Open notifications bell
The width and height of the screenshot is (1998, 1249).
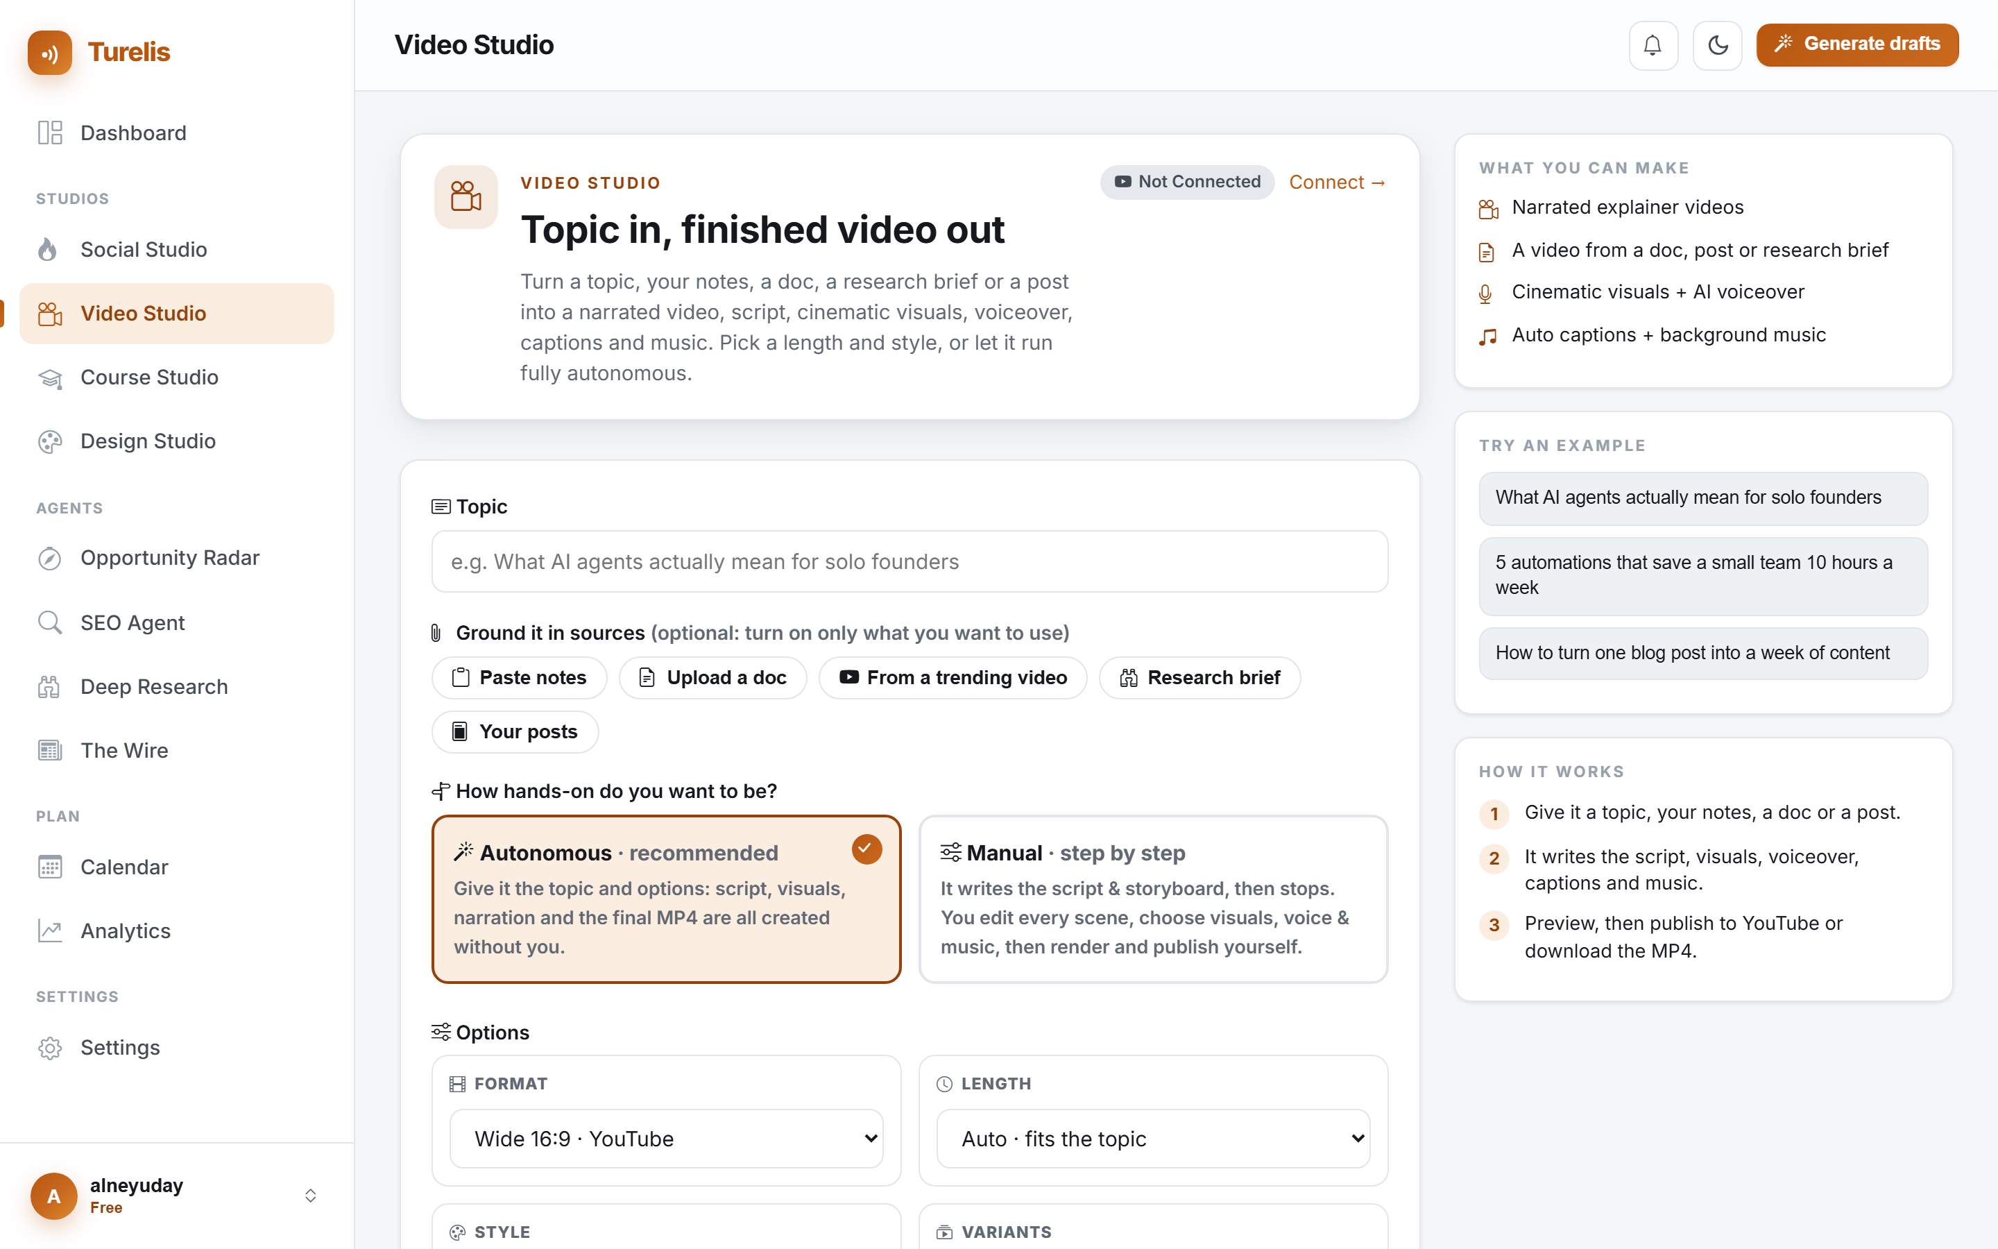coord(1653,44)
